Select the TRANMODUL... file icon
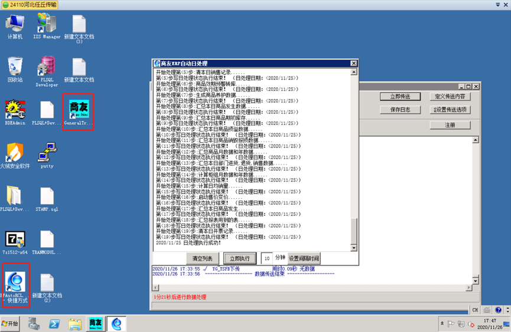 tap(47, 242)
